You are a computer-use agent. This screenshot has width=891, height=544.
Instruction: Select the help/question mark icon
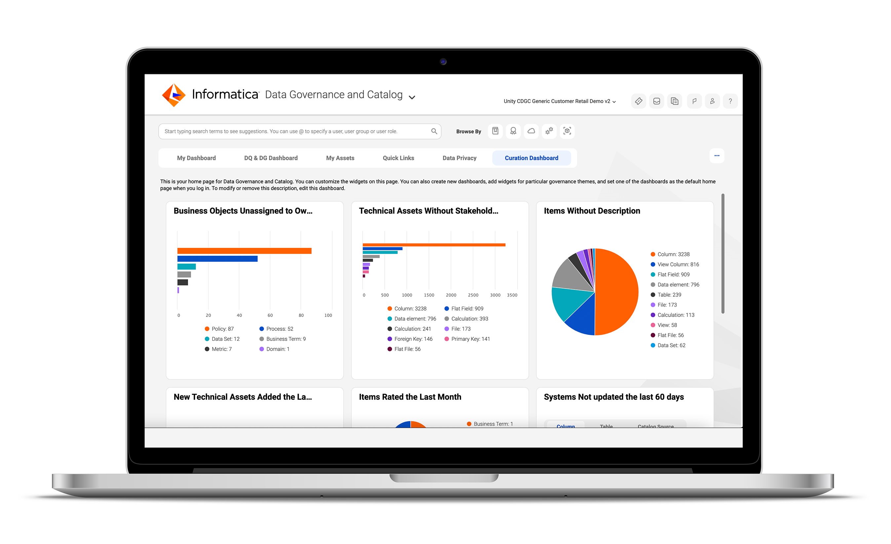731,100
